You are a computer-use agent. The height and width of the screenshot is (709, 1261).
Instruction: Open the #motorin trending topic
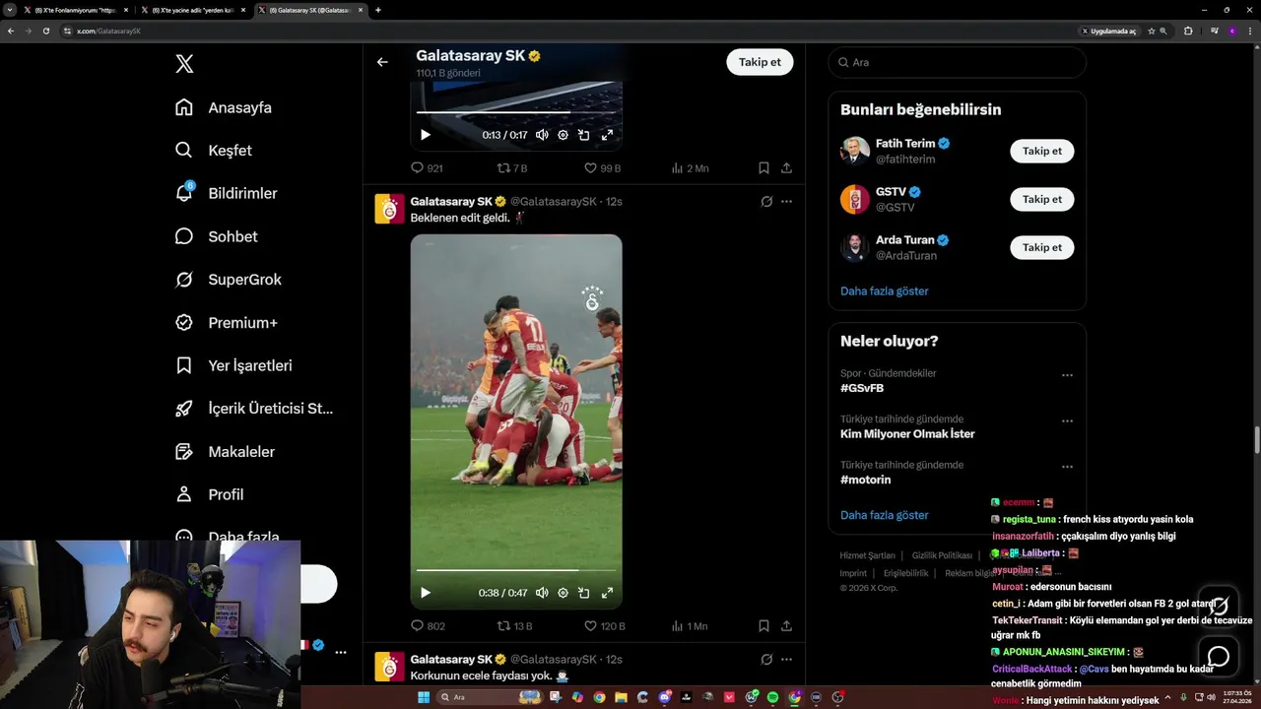865,480
